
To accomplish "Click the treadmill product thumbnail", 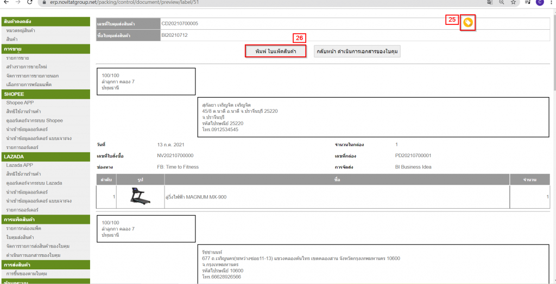I will (141, 196).
